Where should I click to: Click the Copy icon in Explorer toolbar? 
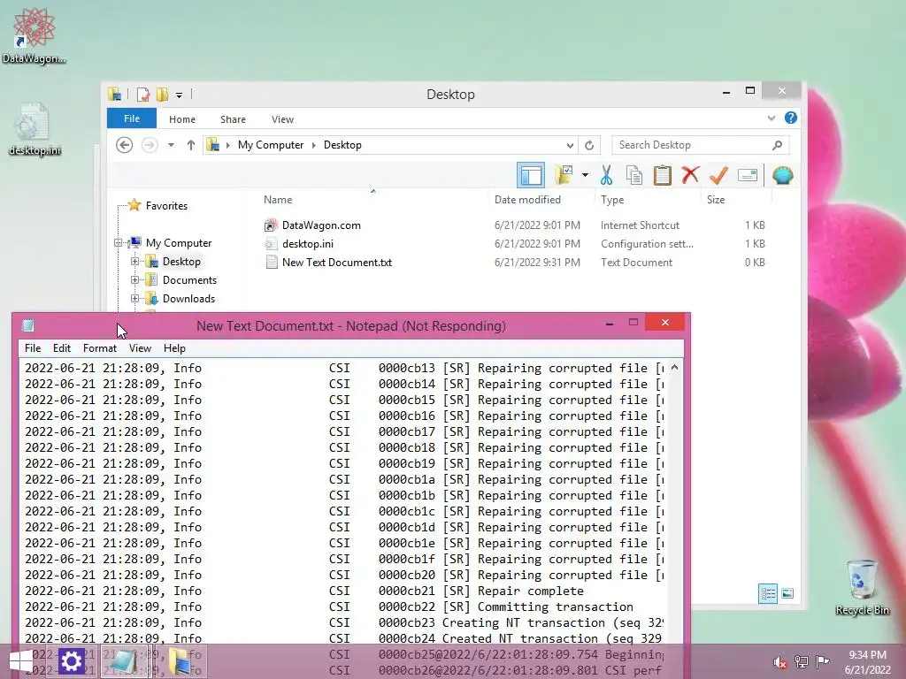click(634, 175)
